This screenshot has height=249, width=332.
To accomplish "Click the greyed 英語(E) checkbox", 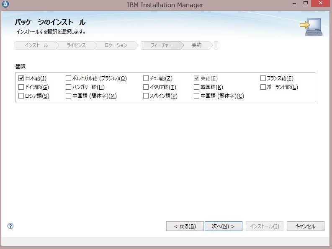I will pyautogui.click(x=196, y=78).
